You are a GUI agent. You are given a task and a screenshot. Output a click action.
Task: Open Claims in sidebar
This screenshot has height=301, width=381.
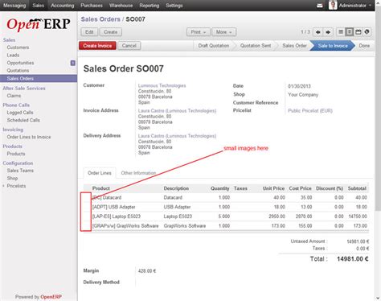(14, 96)
